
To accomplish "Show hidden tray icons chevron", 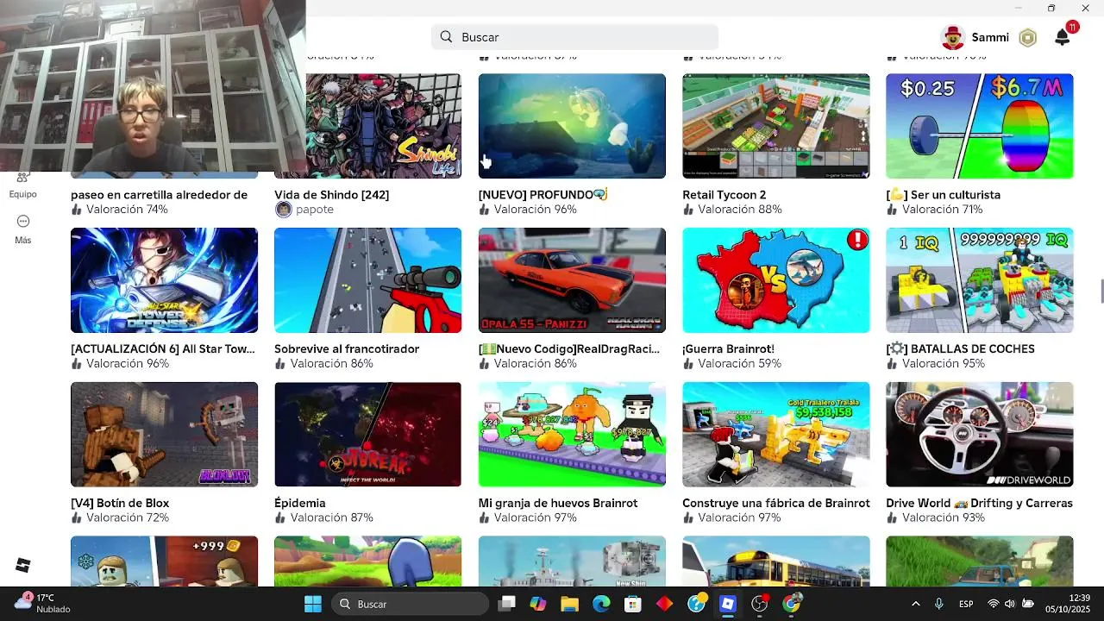I will (x=915, y=604).
